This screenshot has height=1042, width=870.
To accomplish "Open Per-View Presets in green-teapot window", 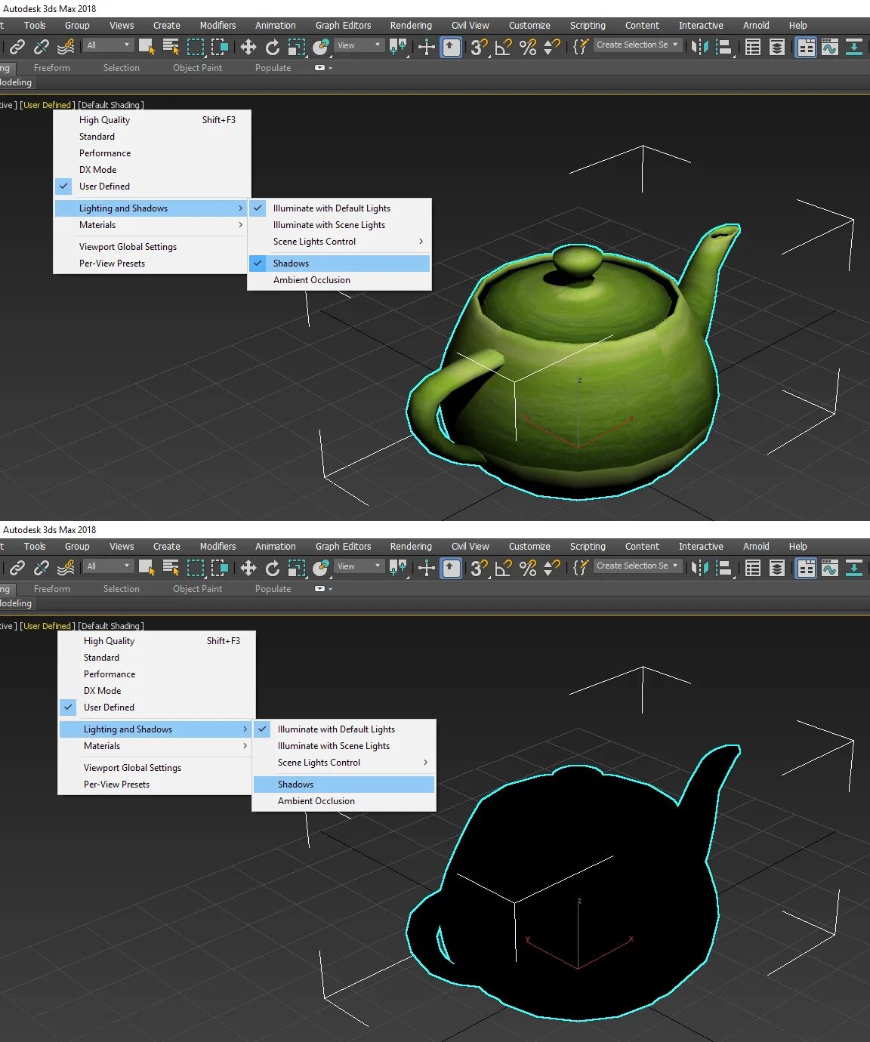I will (151, 264).
